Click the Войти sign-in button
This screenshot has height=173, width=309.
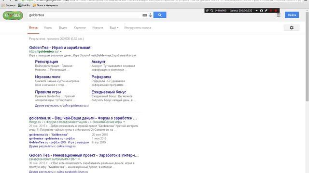click(292, 15)
